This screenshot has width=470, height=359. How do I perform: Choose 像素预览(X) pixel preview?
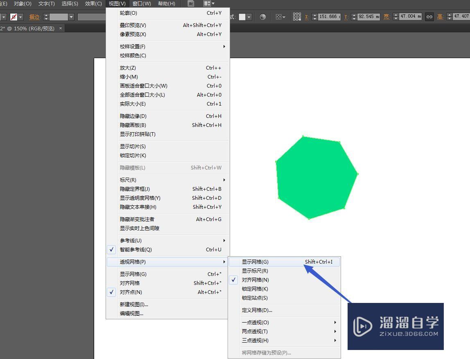168,34
